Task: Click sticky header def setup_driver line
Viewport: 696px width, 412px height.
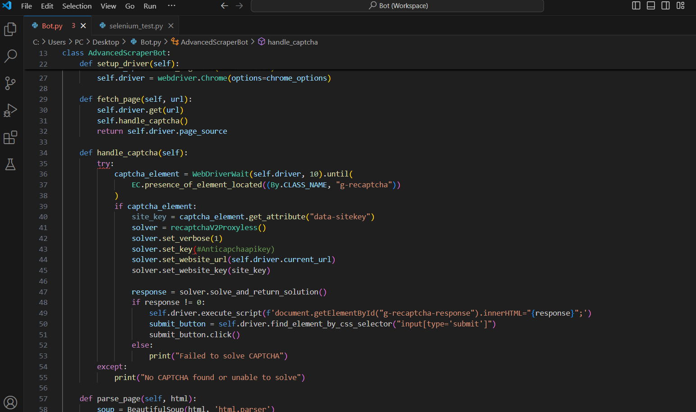Action: [129, 63]
